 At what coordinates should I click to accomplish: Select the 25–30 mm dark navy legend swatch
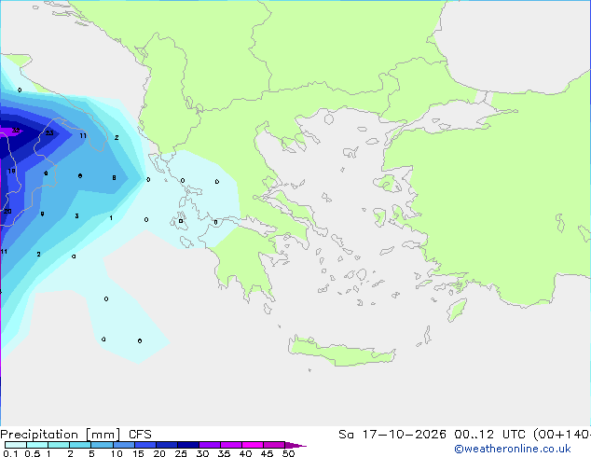[x=188, y=445]
